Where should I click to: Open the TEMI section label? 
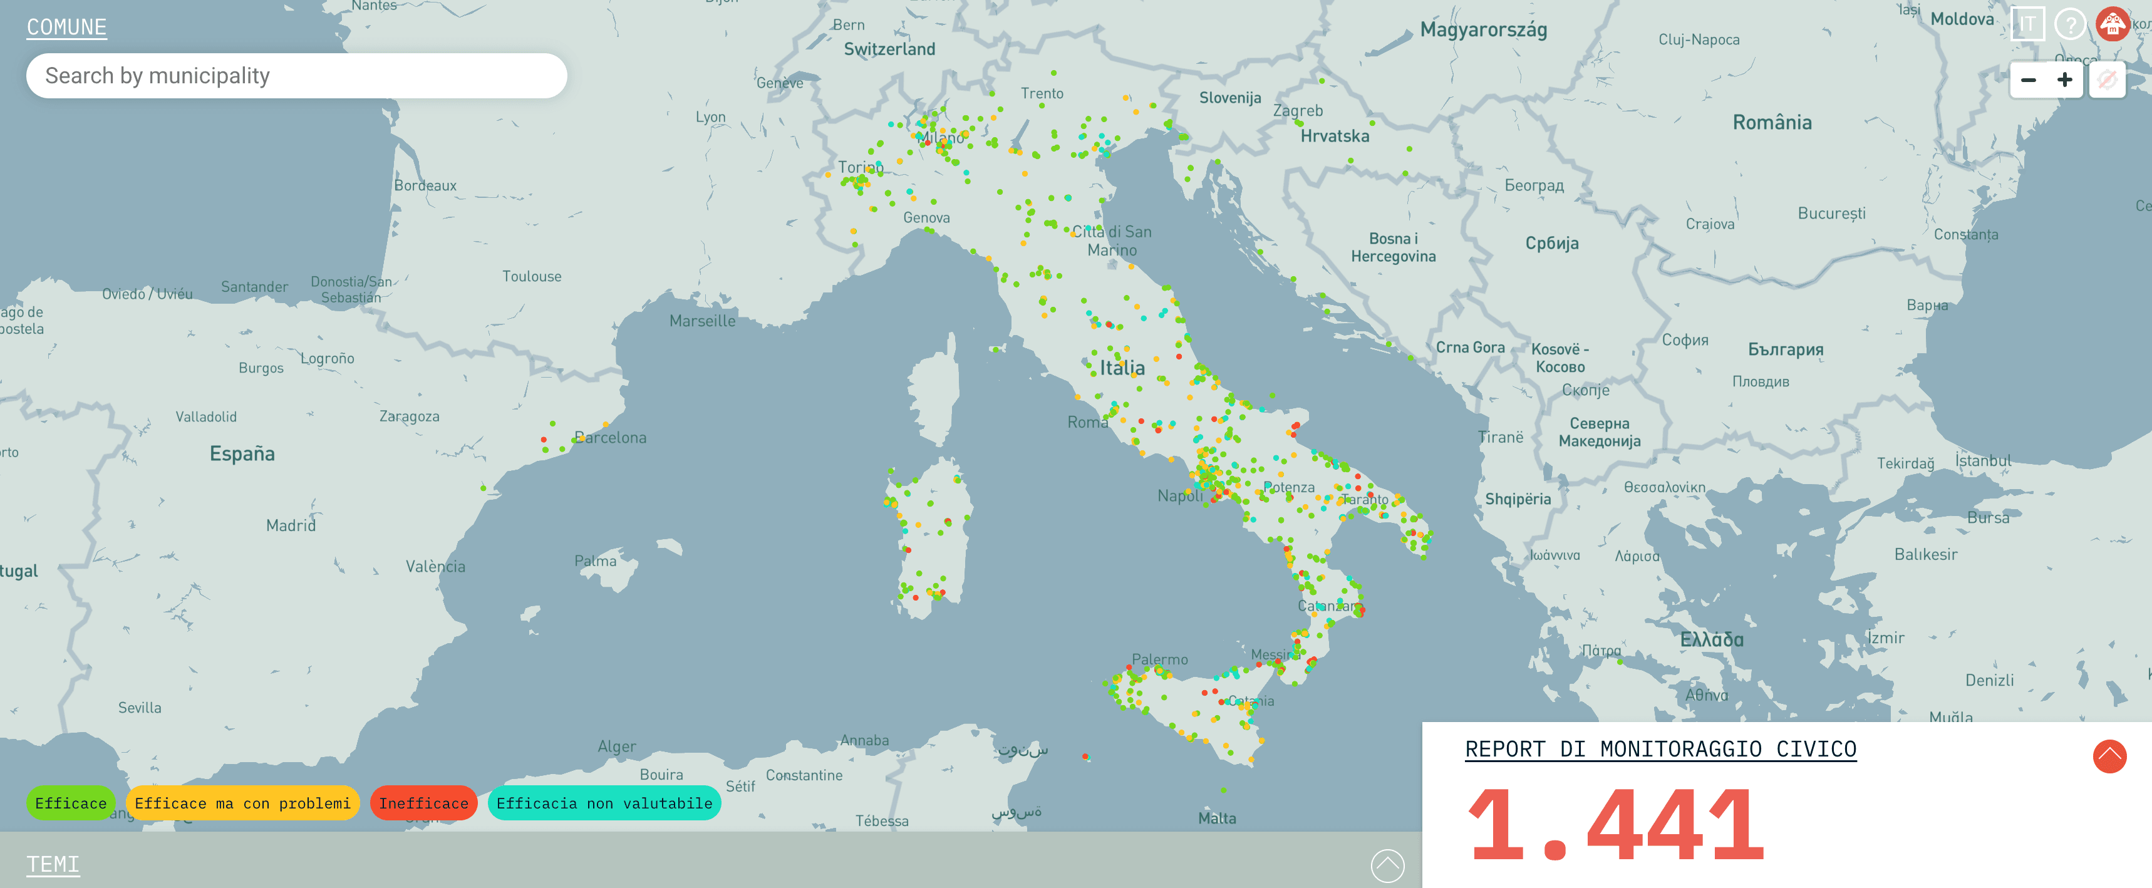coord(53,864)
